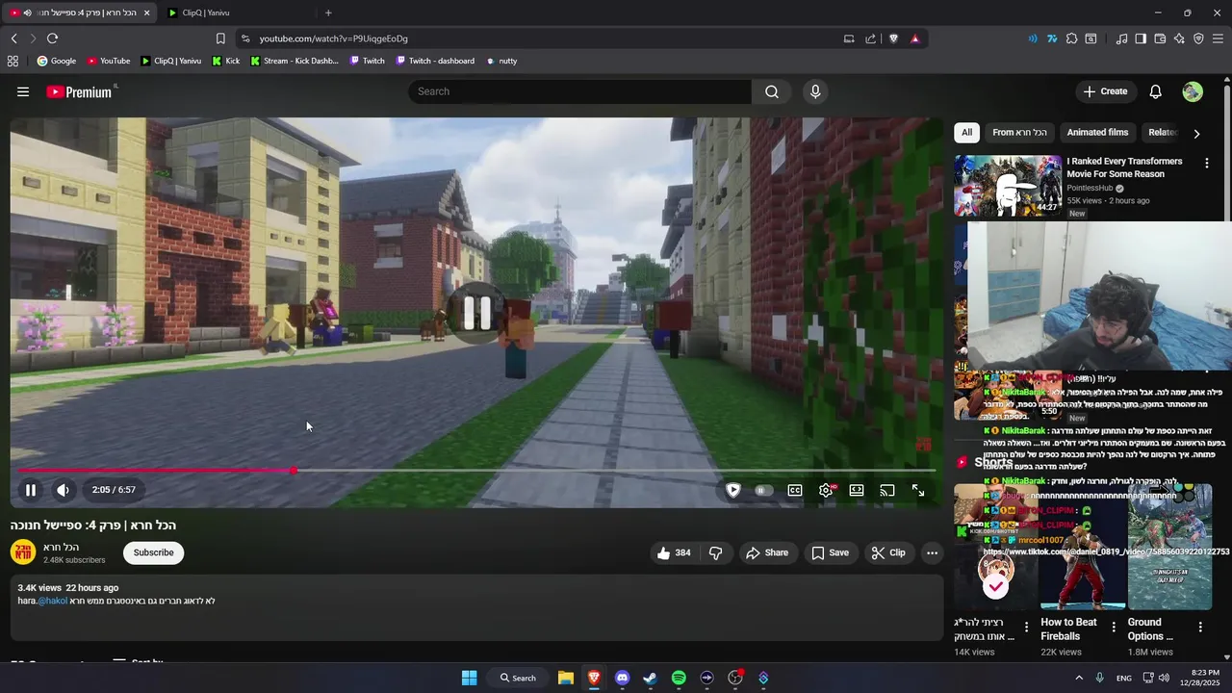The height and width of the screenshot is (693, 1232).
Task: Go back in browser history
Action: coord(13,38)
